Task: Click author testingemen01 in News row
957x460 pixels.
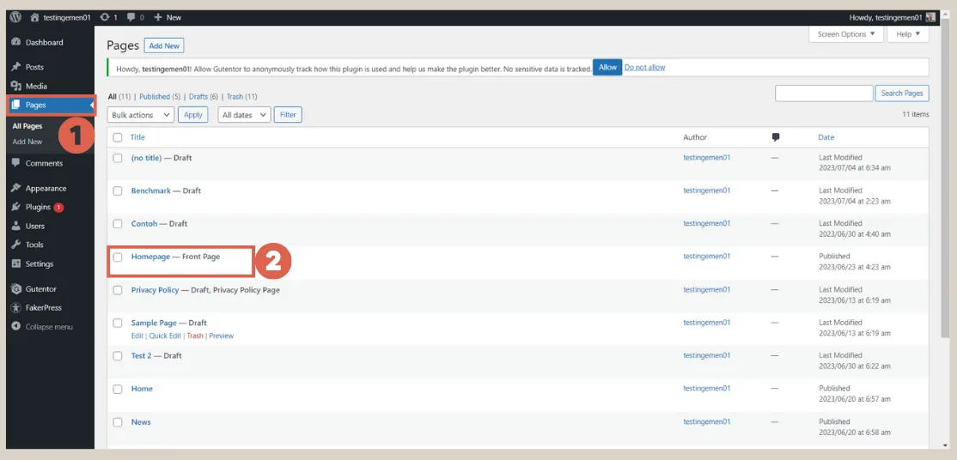Action: click(707, 421)
